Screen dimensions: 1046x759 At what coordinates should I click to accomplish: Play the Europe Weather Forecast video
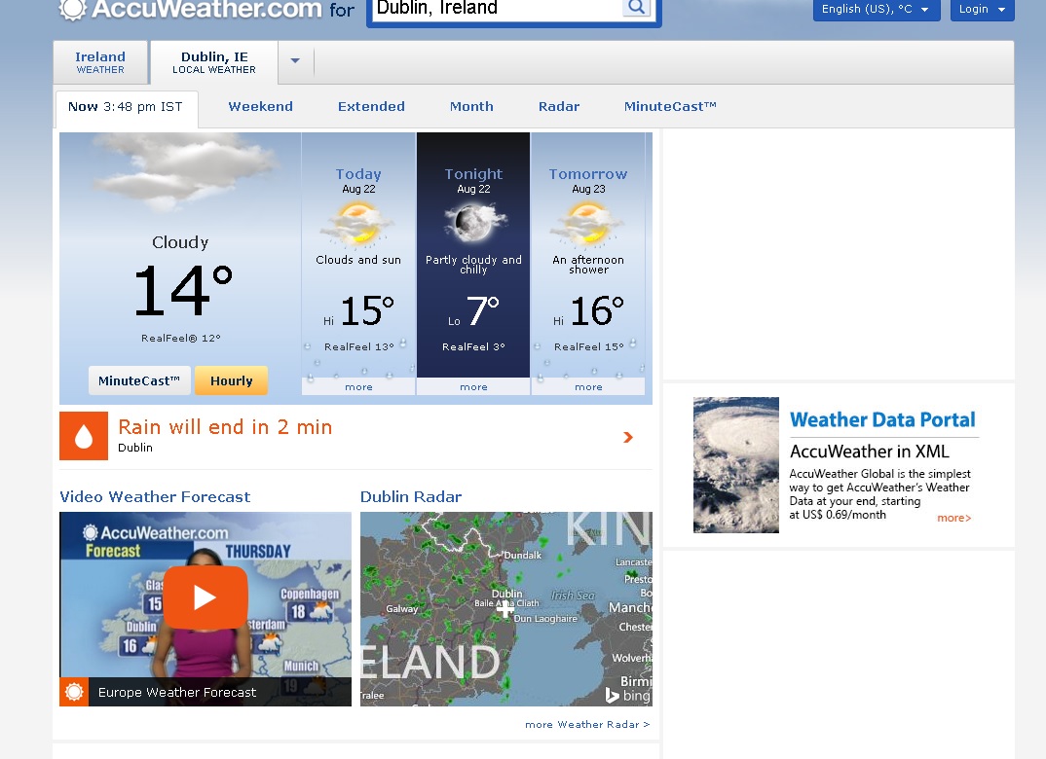click(x=205, y=597)
